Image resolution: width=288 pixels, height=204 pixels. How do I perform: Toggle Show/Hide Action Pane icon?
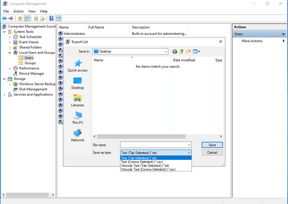coord(58,18)
